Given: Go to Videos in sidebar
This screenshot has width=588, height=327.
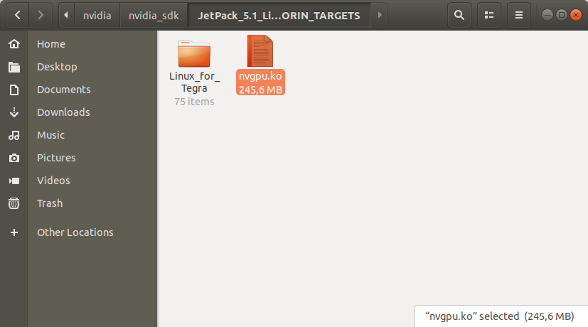Looking at the screenshot, I should pos(53,181).
